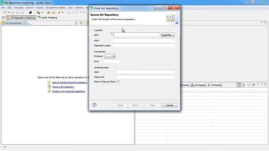
Task: Click the New wizard toolbar icon
Action: point(5,12)
